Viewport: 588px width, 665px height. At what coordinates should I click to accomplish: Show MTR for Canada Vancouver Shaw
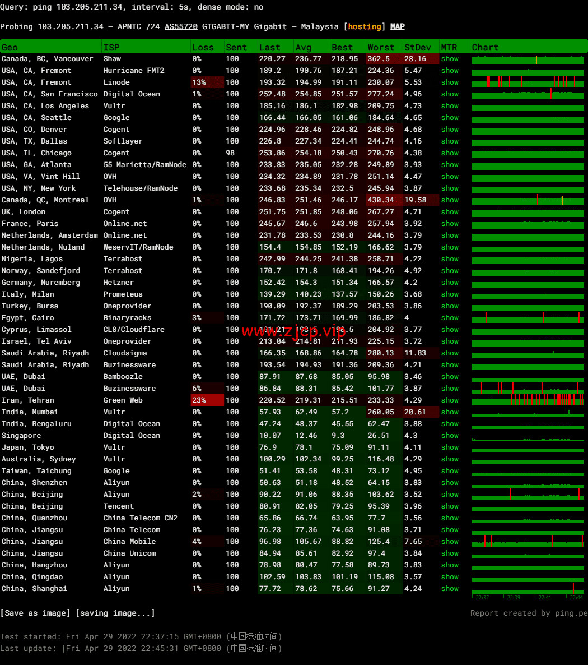450,59
